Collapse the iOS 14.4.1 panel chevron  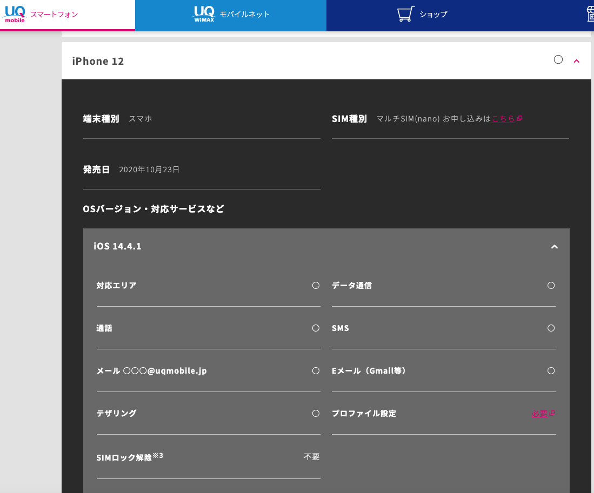point(553,247)
